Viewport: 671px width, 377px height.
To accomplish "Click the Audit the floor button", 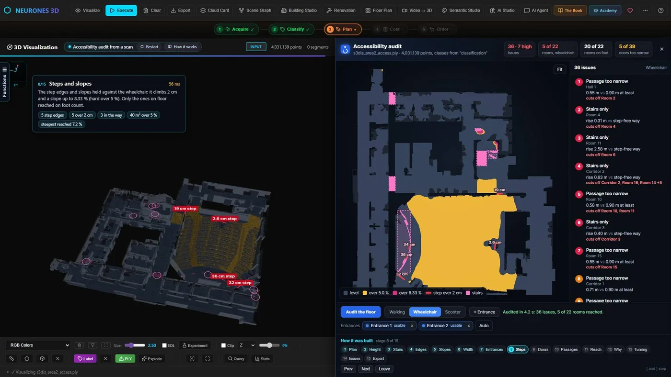I will coord(361,312).
